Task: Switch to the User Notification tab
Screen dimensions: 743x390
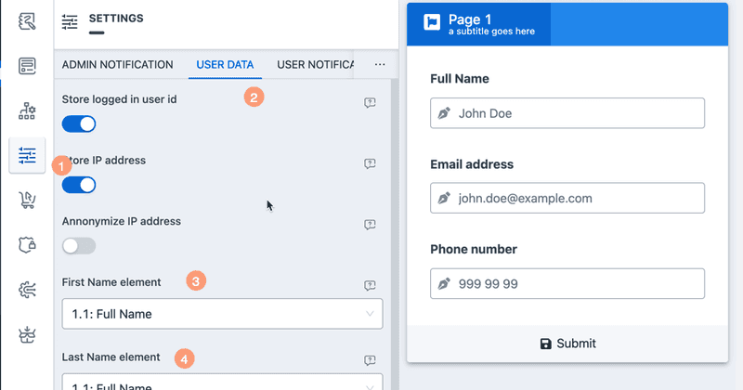Action: (315, 64)
